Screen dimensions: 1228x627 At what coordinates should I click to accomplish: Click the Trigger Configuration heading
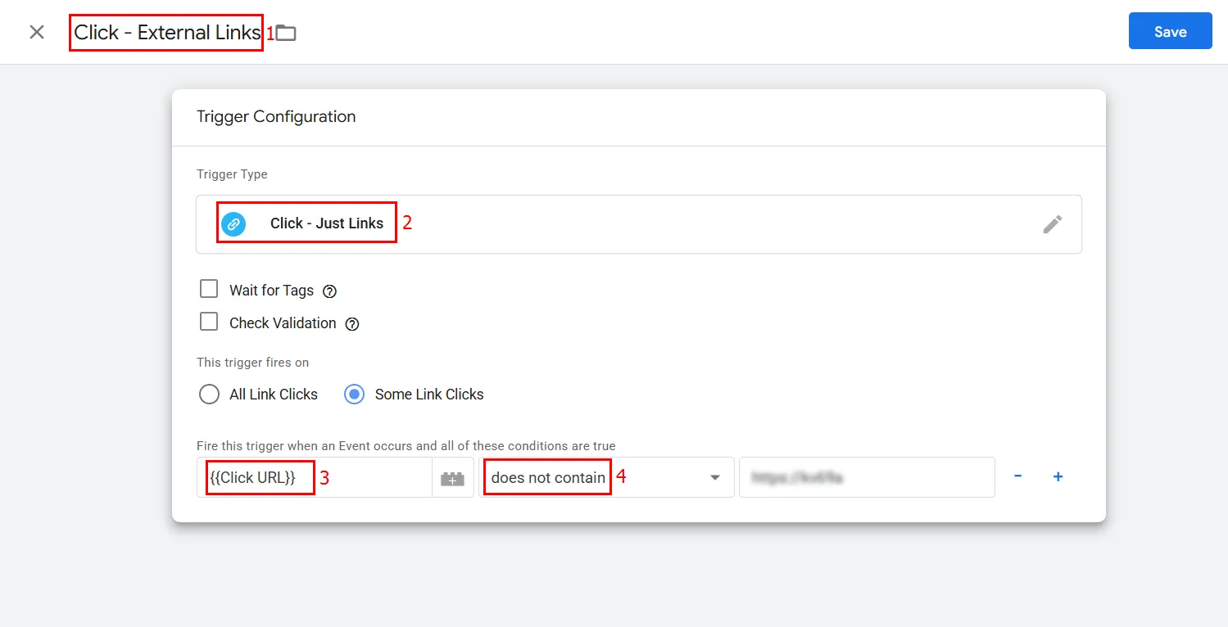[x=276, y=117]
